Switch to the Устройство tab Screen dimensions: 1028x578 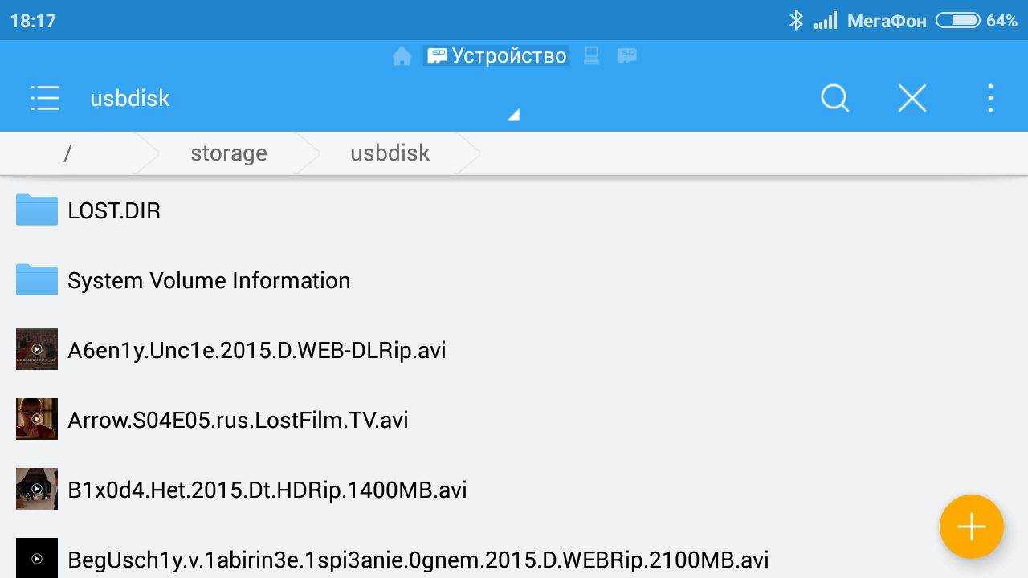[497, 55]
